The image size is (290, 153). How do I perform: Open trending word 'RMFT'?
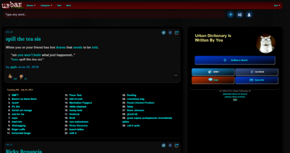(x=15, y=95)
